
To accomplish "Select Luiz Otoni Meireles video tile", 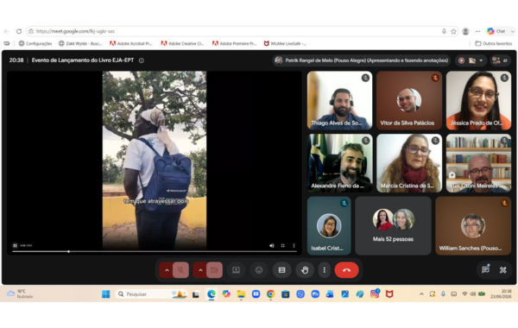I will point(478,163).
